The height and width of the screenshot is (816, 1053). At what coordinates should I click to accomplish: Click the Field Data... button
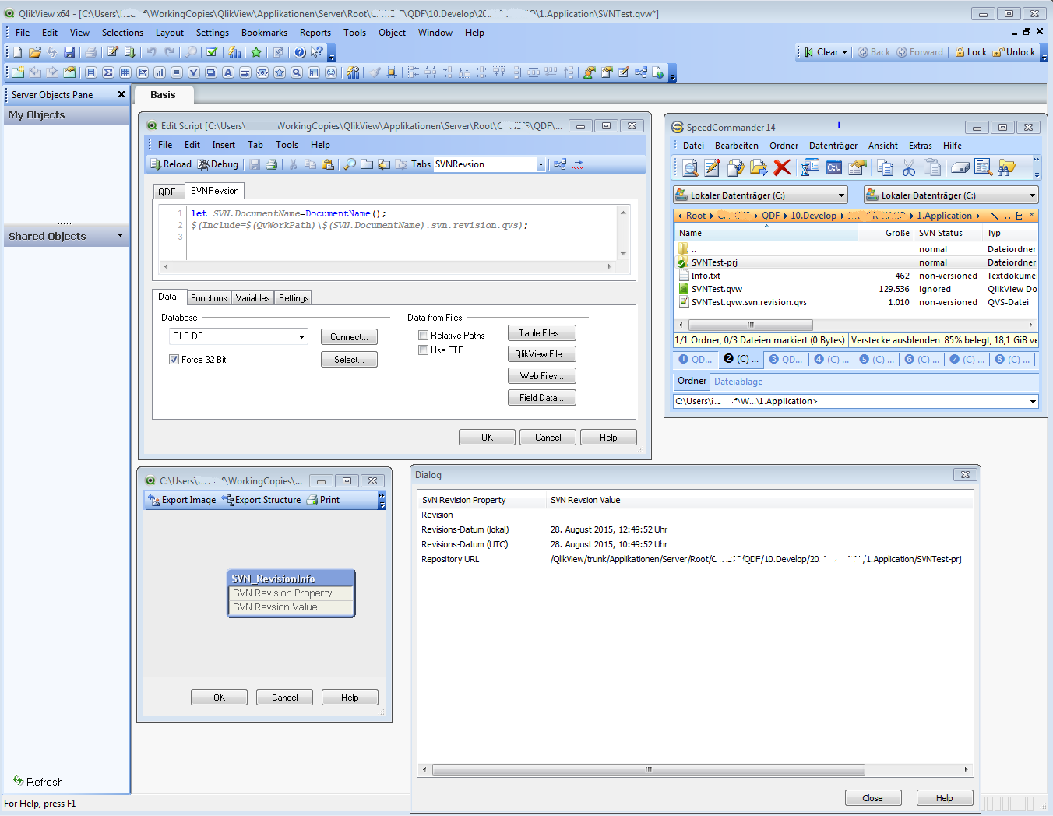tap(542, 398)
